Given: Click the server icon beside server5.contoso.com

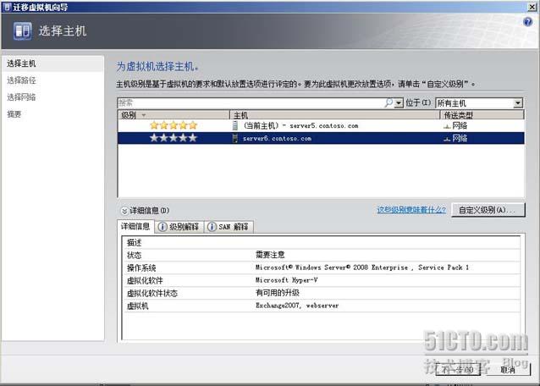Looking at the screenshot, I should 234,125.
